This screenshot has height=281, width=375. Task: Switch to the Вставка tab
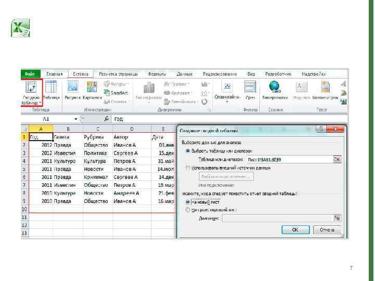click(x=81, y=74)
